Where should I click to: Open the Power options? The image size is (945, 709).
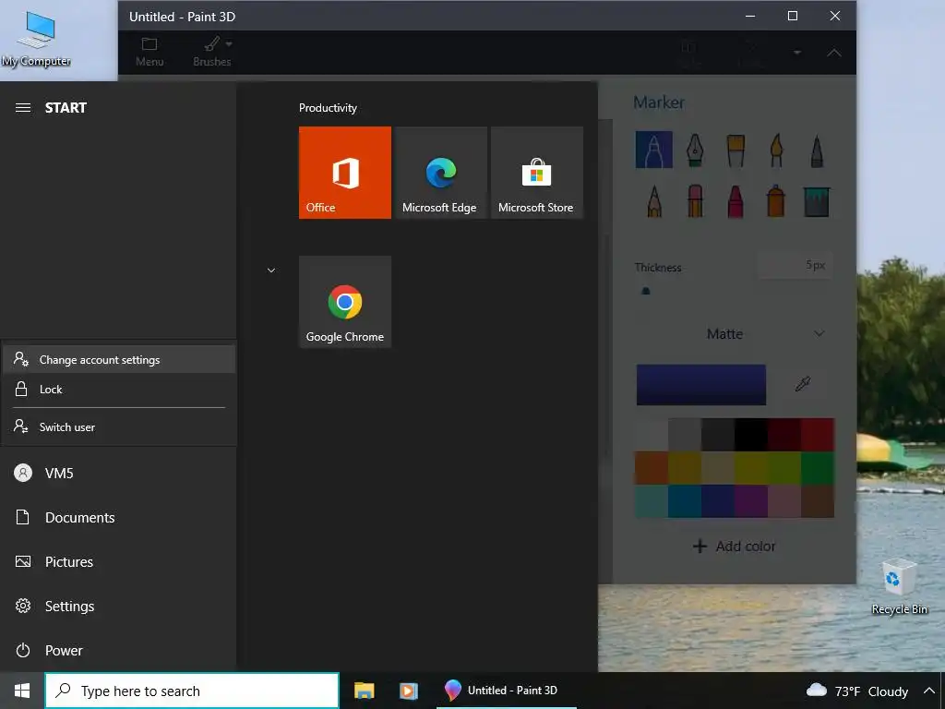point(118,651)
